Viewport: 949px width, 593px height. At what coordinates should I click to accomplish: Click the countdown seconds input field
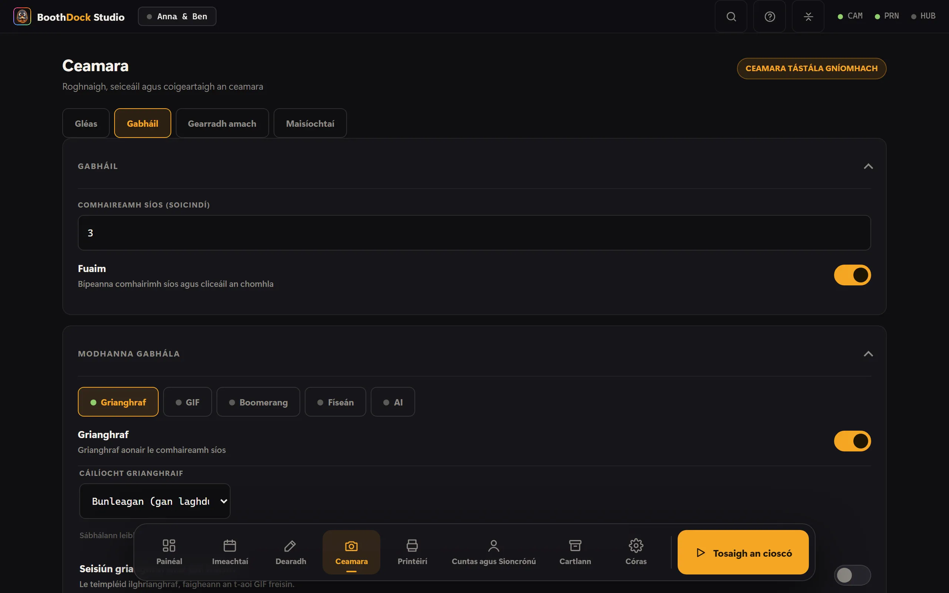pos(474,233)
